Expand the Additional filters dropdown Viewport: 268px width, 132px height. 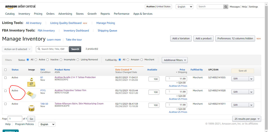(x=174, y=60)
